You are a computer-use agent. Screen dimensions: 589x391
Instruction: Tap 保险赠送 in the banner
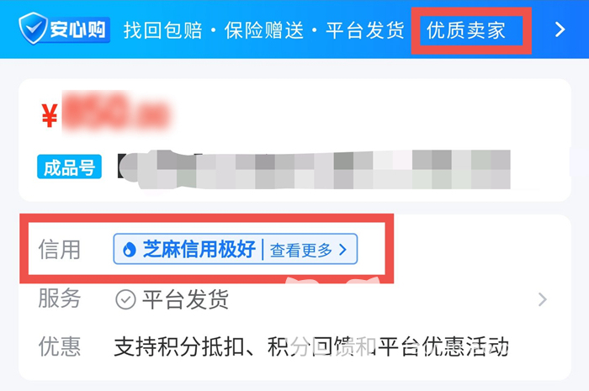(x=264, y=30)
